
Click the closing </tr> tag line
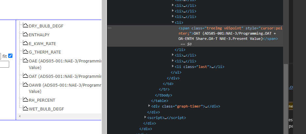coord(164,90)
